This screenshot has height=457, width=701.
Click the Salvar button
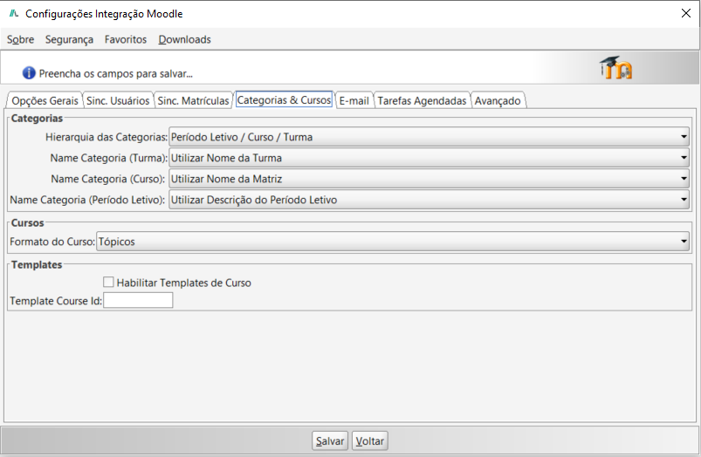point(330,441)
